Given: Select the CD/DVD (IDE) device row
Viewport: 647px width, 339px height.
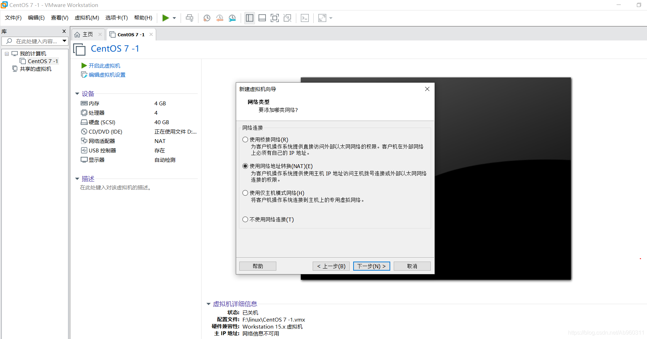Looking at the screenshot, I should click(x=139, y=131).
